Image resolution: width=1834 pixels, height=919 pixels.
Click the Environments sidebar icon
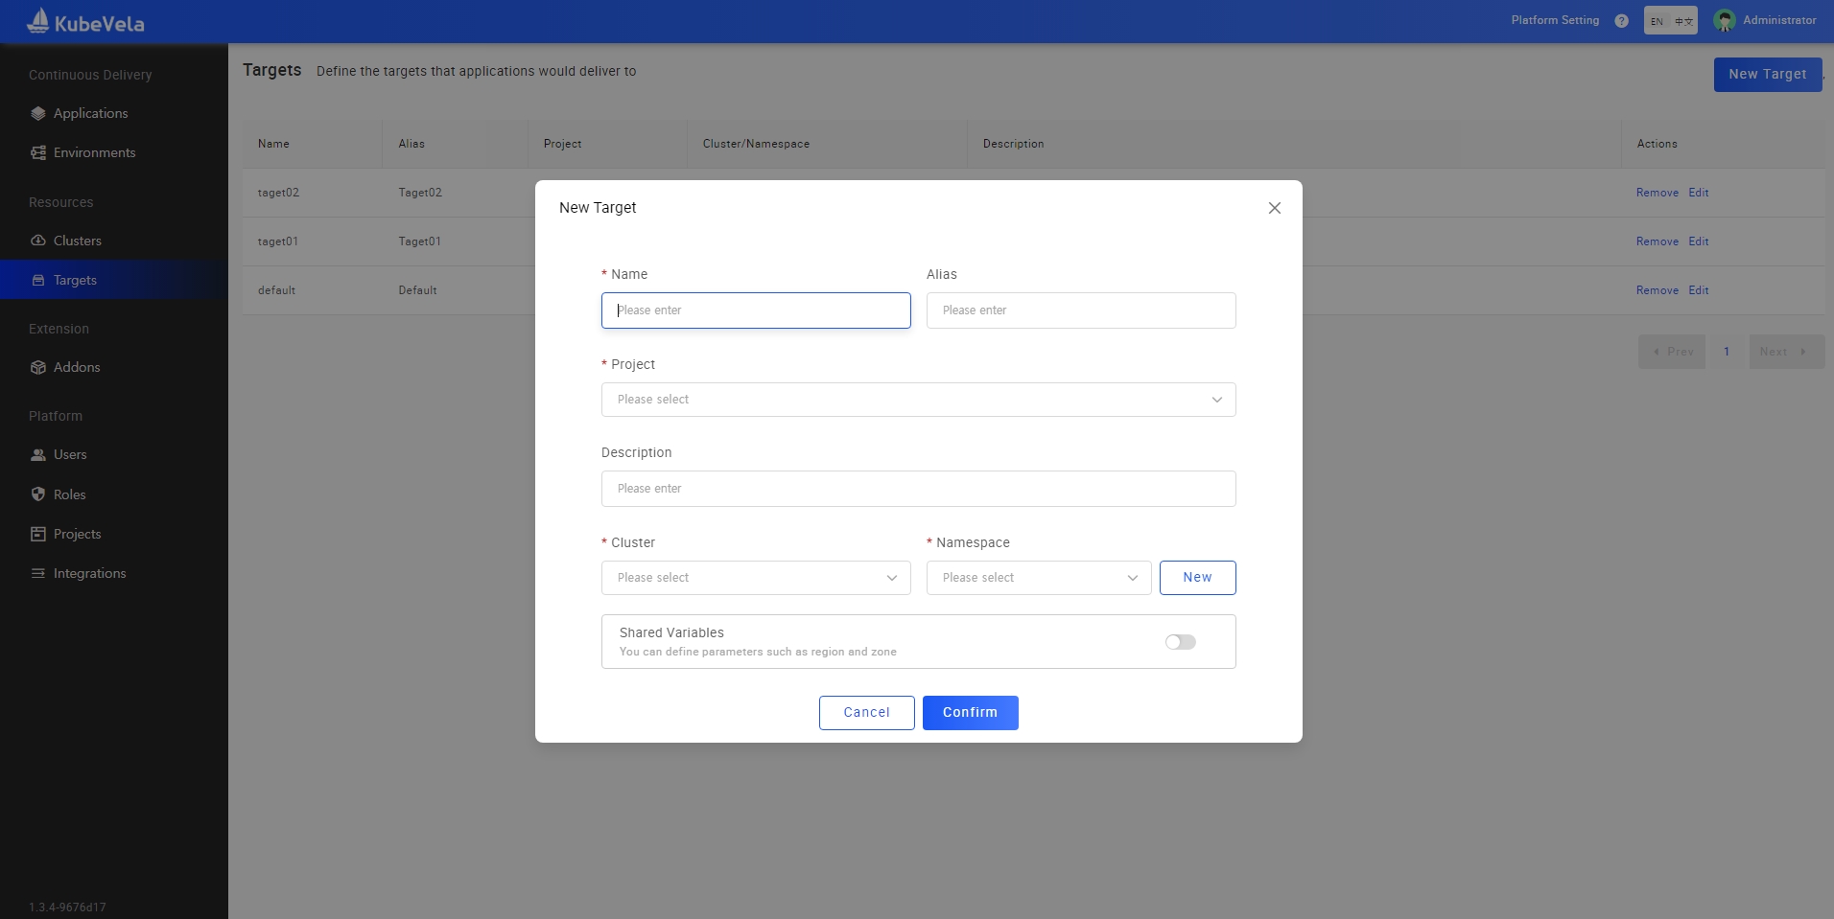38,152
